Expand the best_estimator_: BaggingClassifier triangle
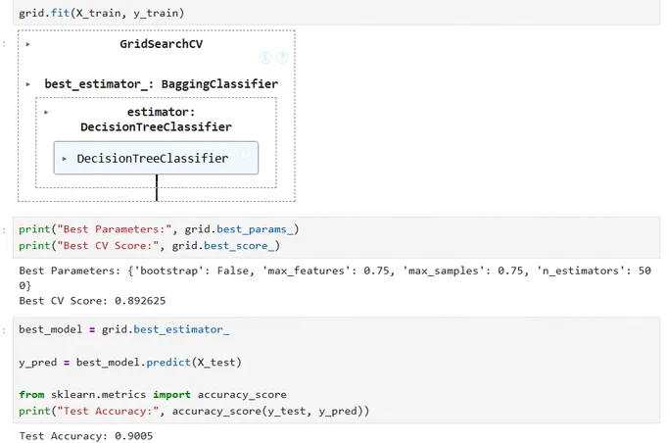The width and height of the screenshot is (666, 443). click(x=28, y=84)
